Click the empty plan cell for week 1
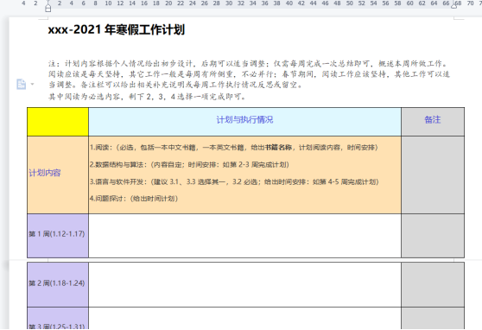The width and height of the screenshot is (482, 330). [244, 236]
